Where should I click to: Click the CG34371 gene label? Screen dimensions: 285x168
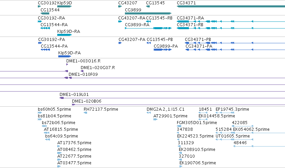[186, 3]
